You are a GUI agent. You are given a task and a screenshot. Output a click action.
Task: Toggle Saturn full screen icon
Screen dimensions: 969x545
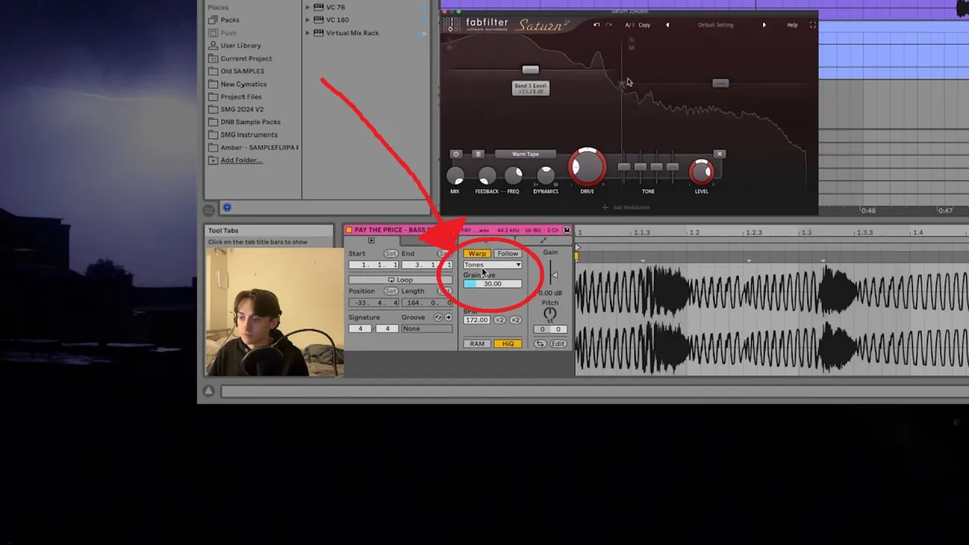[812, 25]
